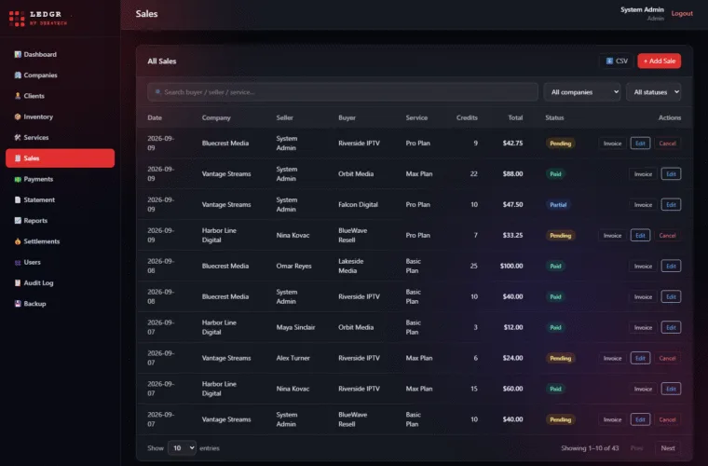
Task: Click the Pending badge on $42.75 row
Action: [x=561, y=144]
